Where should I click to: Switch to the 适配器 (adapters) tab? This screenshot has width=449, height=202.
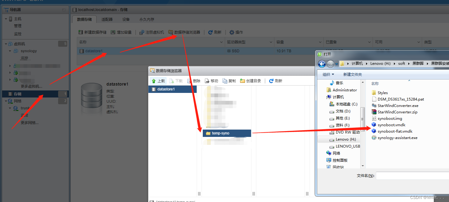coord(107,19)
